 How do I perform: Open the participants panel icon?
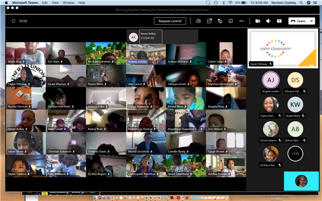(x=199, y=21)
